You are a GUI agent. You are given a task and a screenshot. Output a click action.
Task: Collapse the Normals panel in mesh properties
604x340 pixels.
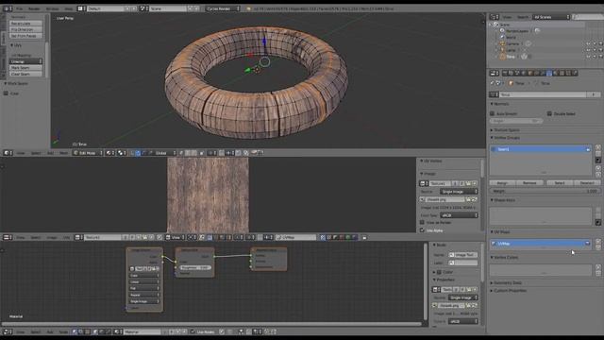pyautogui.click(x=500, y=104)
